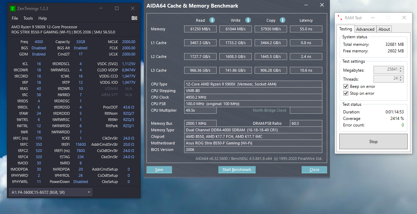Viewport: 417px width, 214px height.
Task: Maximize the ZenTimings window
Action: point(116,8)
